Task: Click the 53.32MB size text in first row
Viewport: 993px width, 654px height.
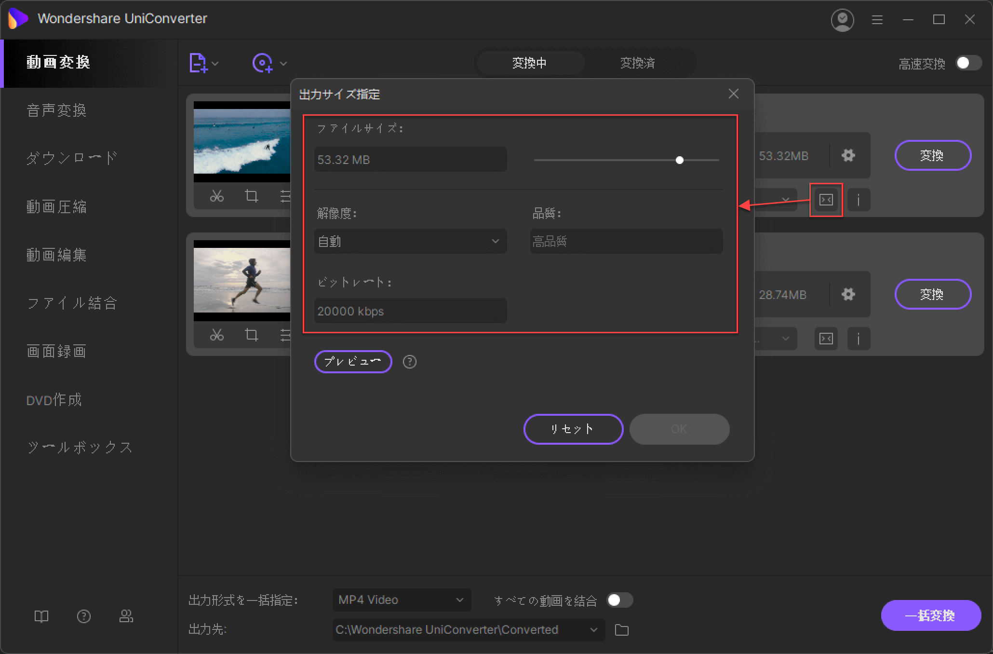Action: (783, 156)
